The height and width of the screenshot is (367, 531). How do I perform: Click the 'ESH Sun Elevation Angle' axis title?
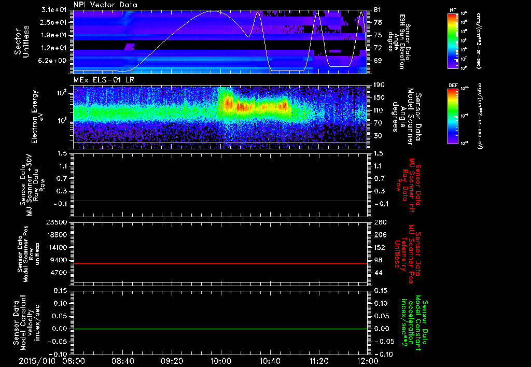(399, 41)
